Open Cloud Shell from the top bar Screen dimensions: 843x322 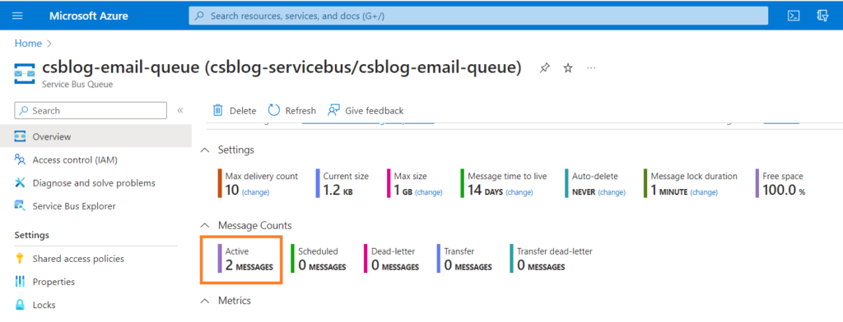click(x=794, y=16)
